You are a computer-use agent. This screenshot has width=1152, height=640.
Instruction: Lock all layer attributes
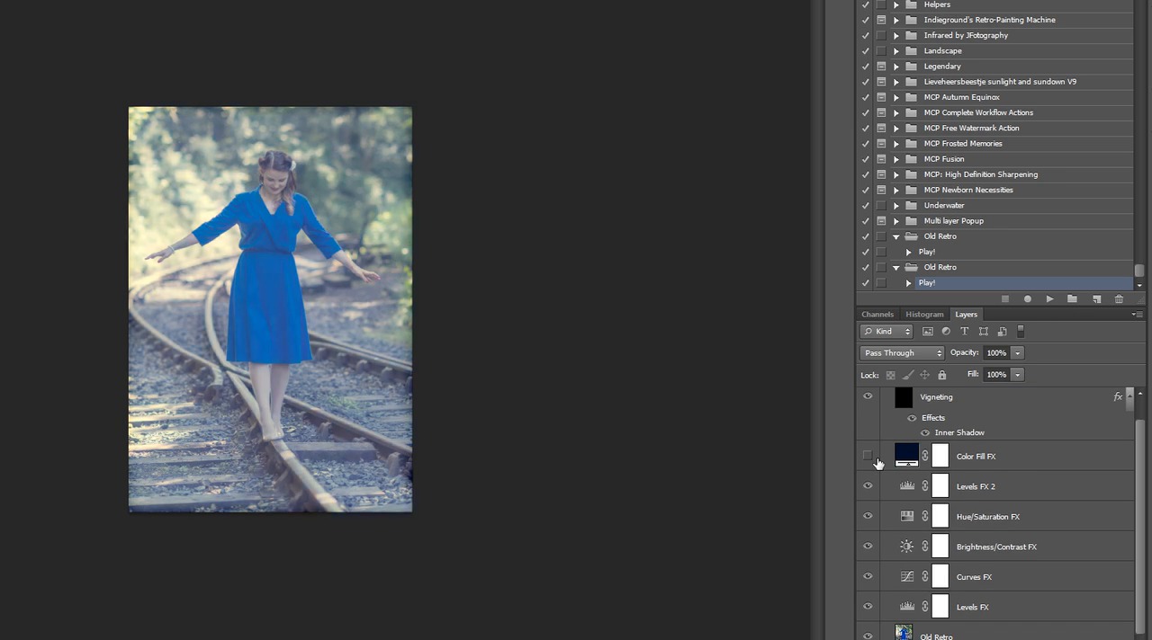pyautogui.click(x=942, y=375)
